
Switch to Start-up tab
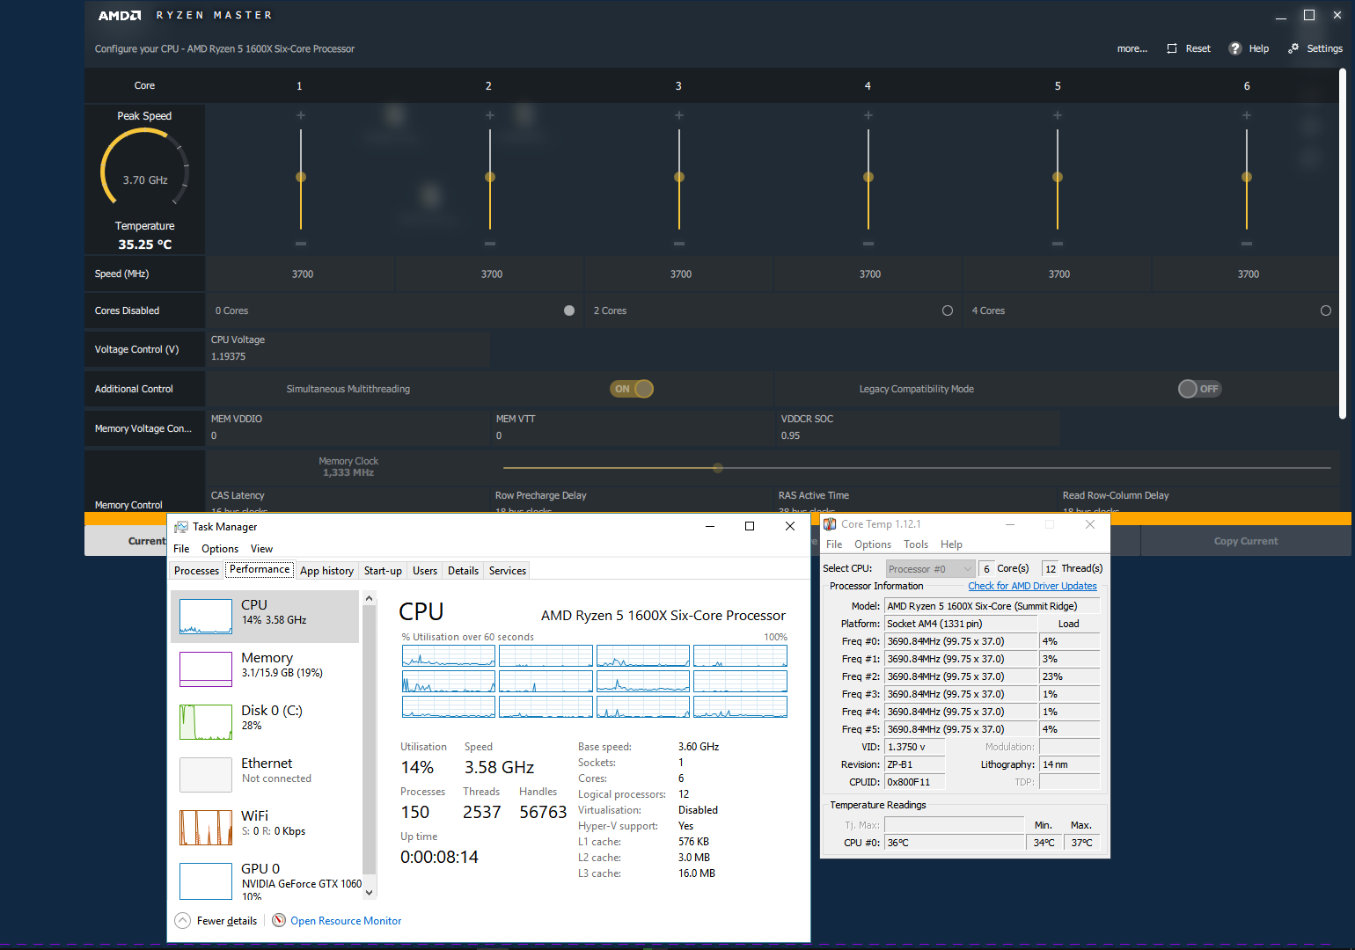pyautogui.click(x=383, y=571)
